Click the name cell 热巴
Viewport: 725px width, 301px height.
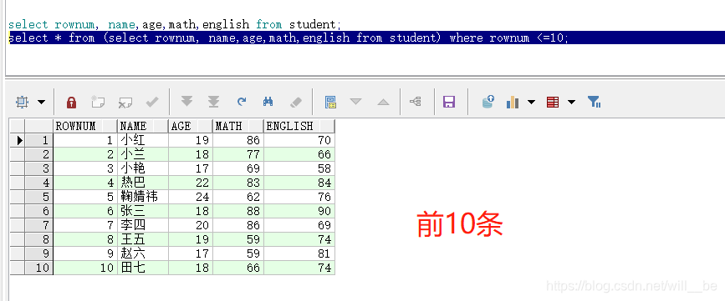tap(143, 183)
